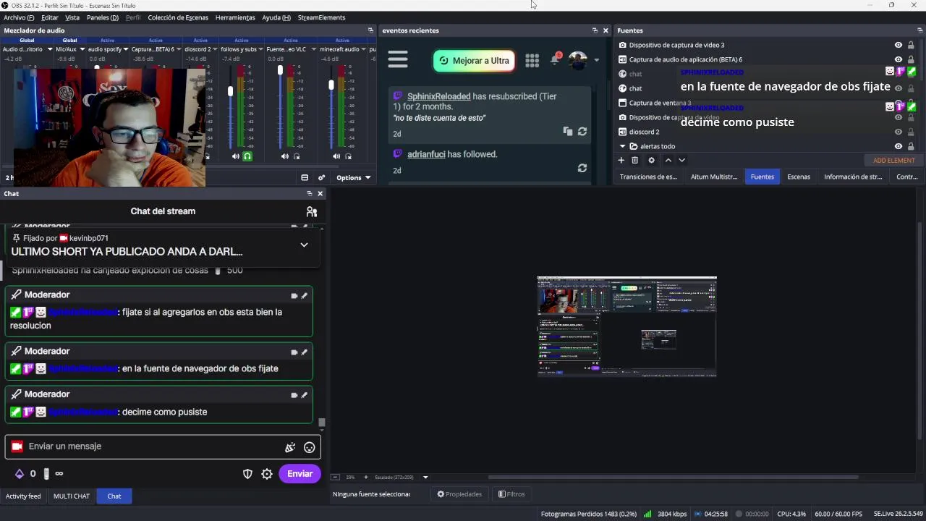The image size is (926, 521).
Task: Open the chat community users icon
Action: (x=312, y=211)
